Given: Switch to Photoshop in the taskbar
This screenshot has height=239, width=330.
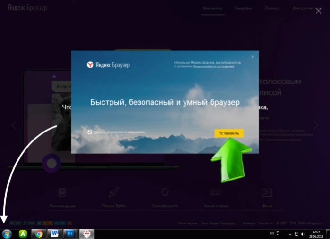Looking at the screenshot, I should point(70,234).
